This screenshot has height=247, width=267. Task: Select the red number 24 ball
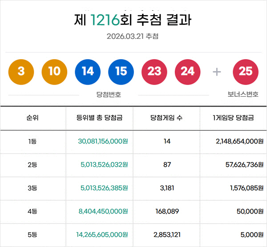click(188, 72)
